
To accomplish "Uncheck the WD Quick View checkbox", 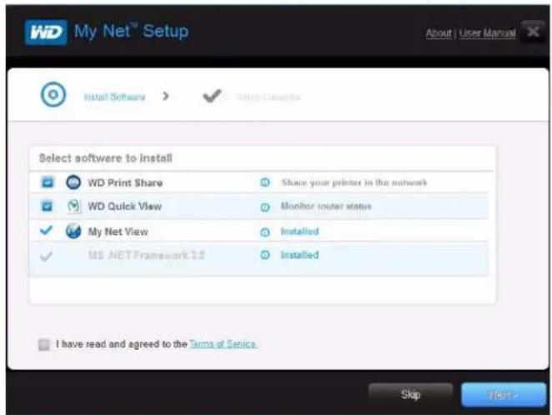I will [x=48, y=206].
